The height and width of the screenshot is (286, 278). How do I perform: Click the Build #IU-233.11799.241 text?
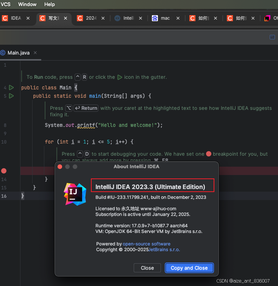151,197
